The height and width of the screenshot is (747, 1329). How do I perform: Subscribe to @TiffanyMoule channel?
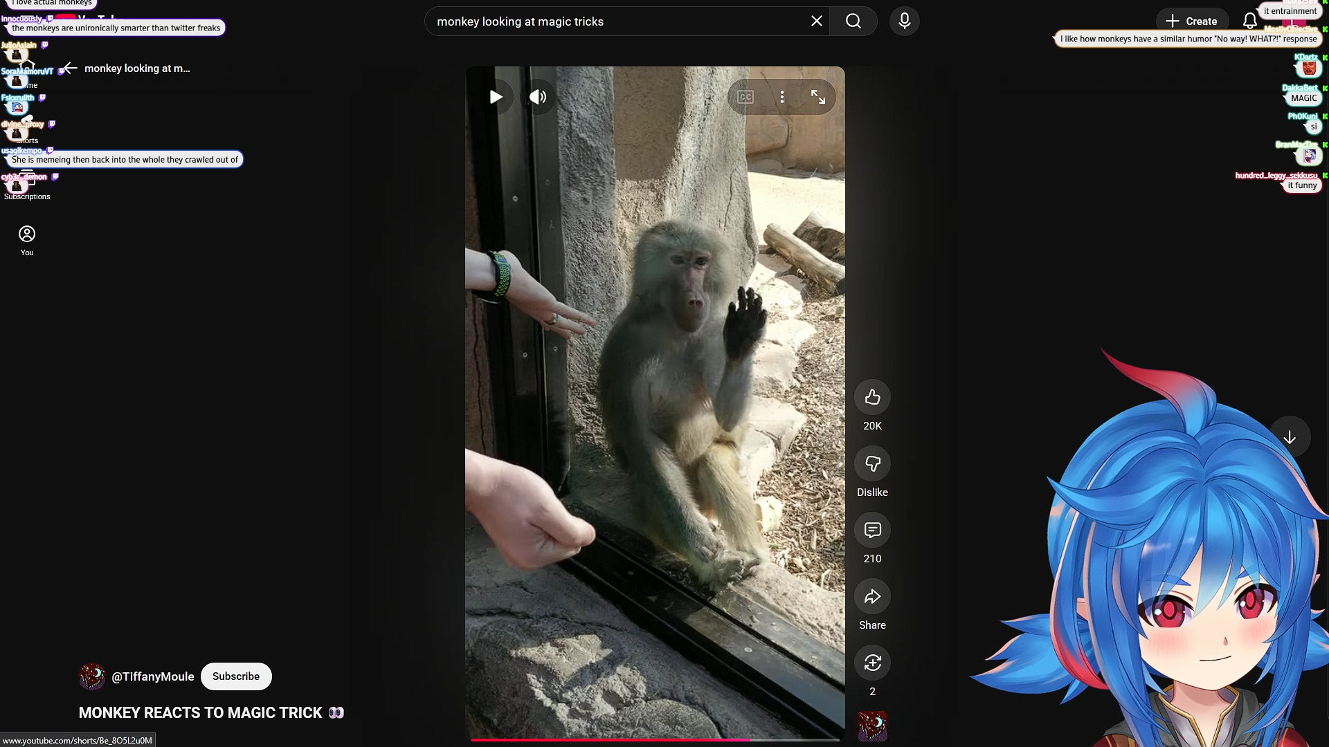point(236,676)
